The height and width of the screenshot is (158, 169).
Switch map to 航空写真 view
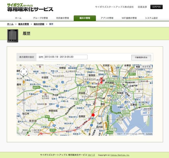[146, 67]
